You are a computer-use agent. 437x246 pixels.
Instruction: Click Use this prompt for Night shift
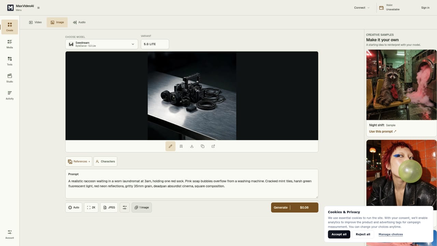(383, 132)
